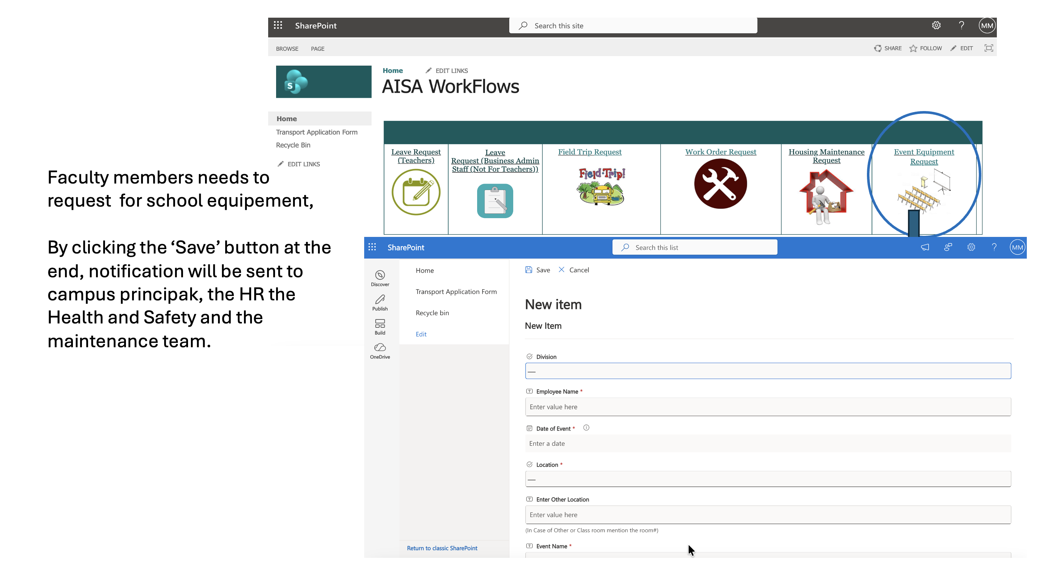Click Save in the form command bar
This screenshot has width=1038, height=582.
click(x=537, y=270)
